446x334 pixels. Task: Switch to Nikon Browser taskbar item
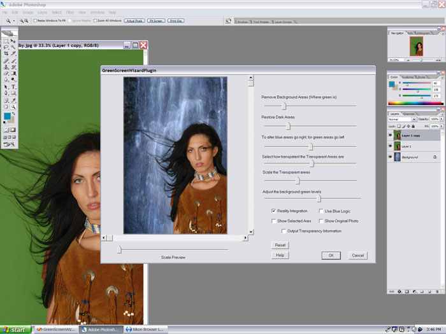145,330
